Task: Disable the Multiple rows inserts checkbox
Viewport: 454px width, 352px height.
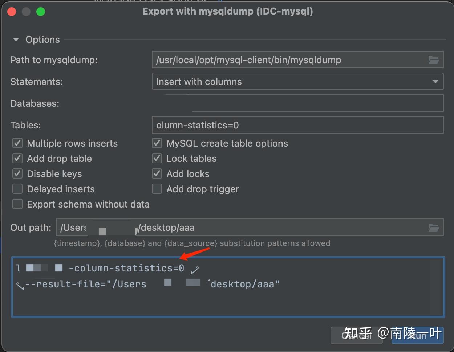Action: [17, 143]
